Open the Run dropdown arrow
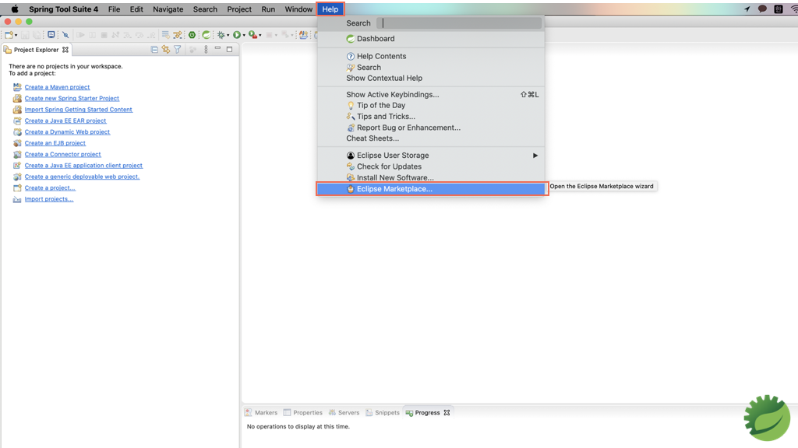The width and height of the screenshot is (798, 448). pos(244,35)
